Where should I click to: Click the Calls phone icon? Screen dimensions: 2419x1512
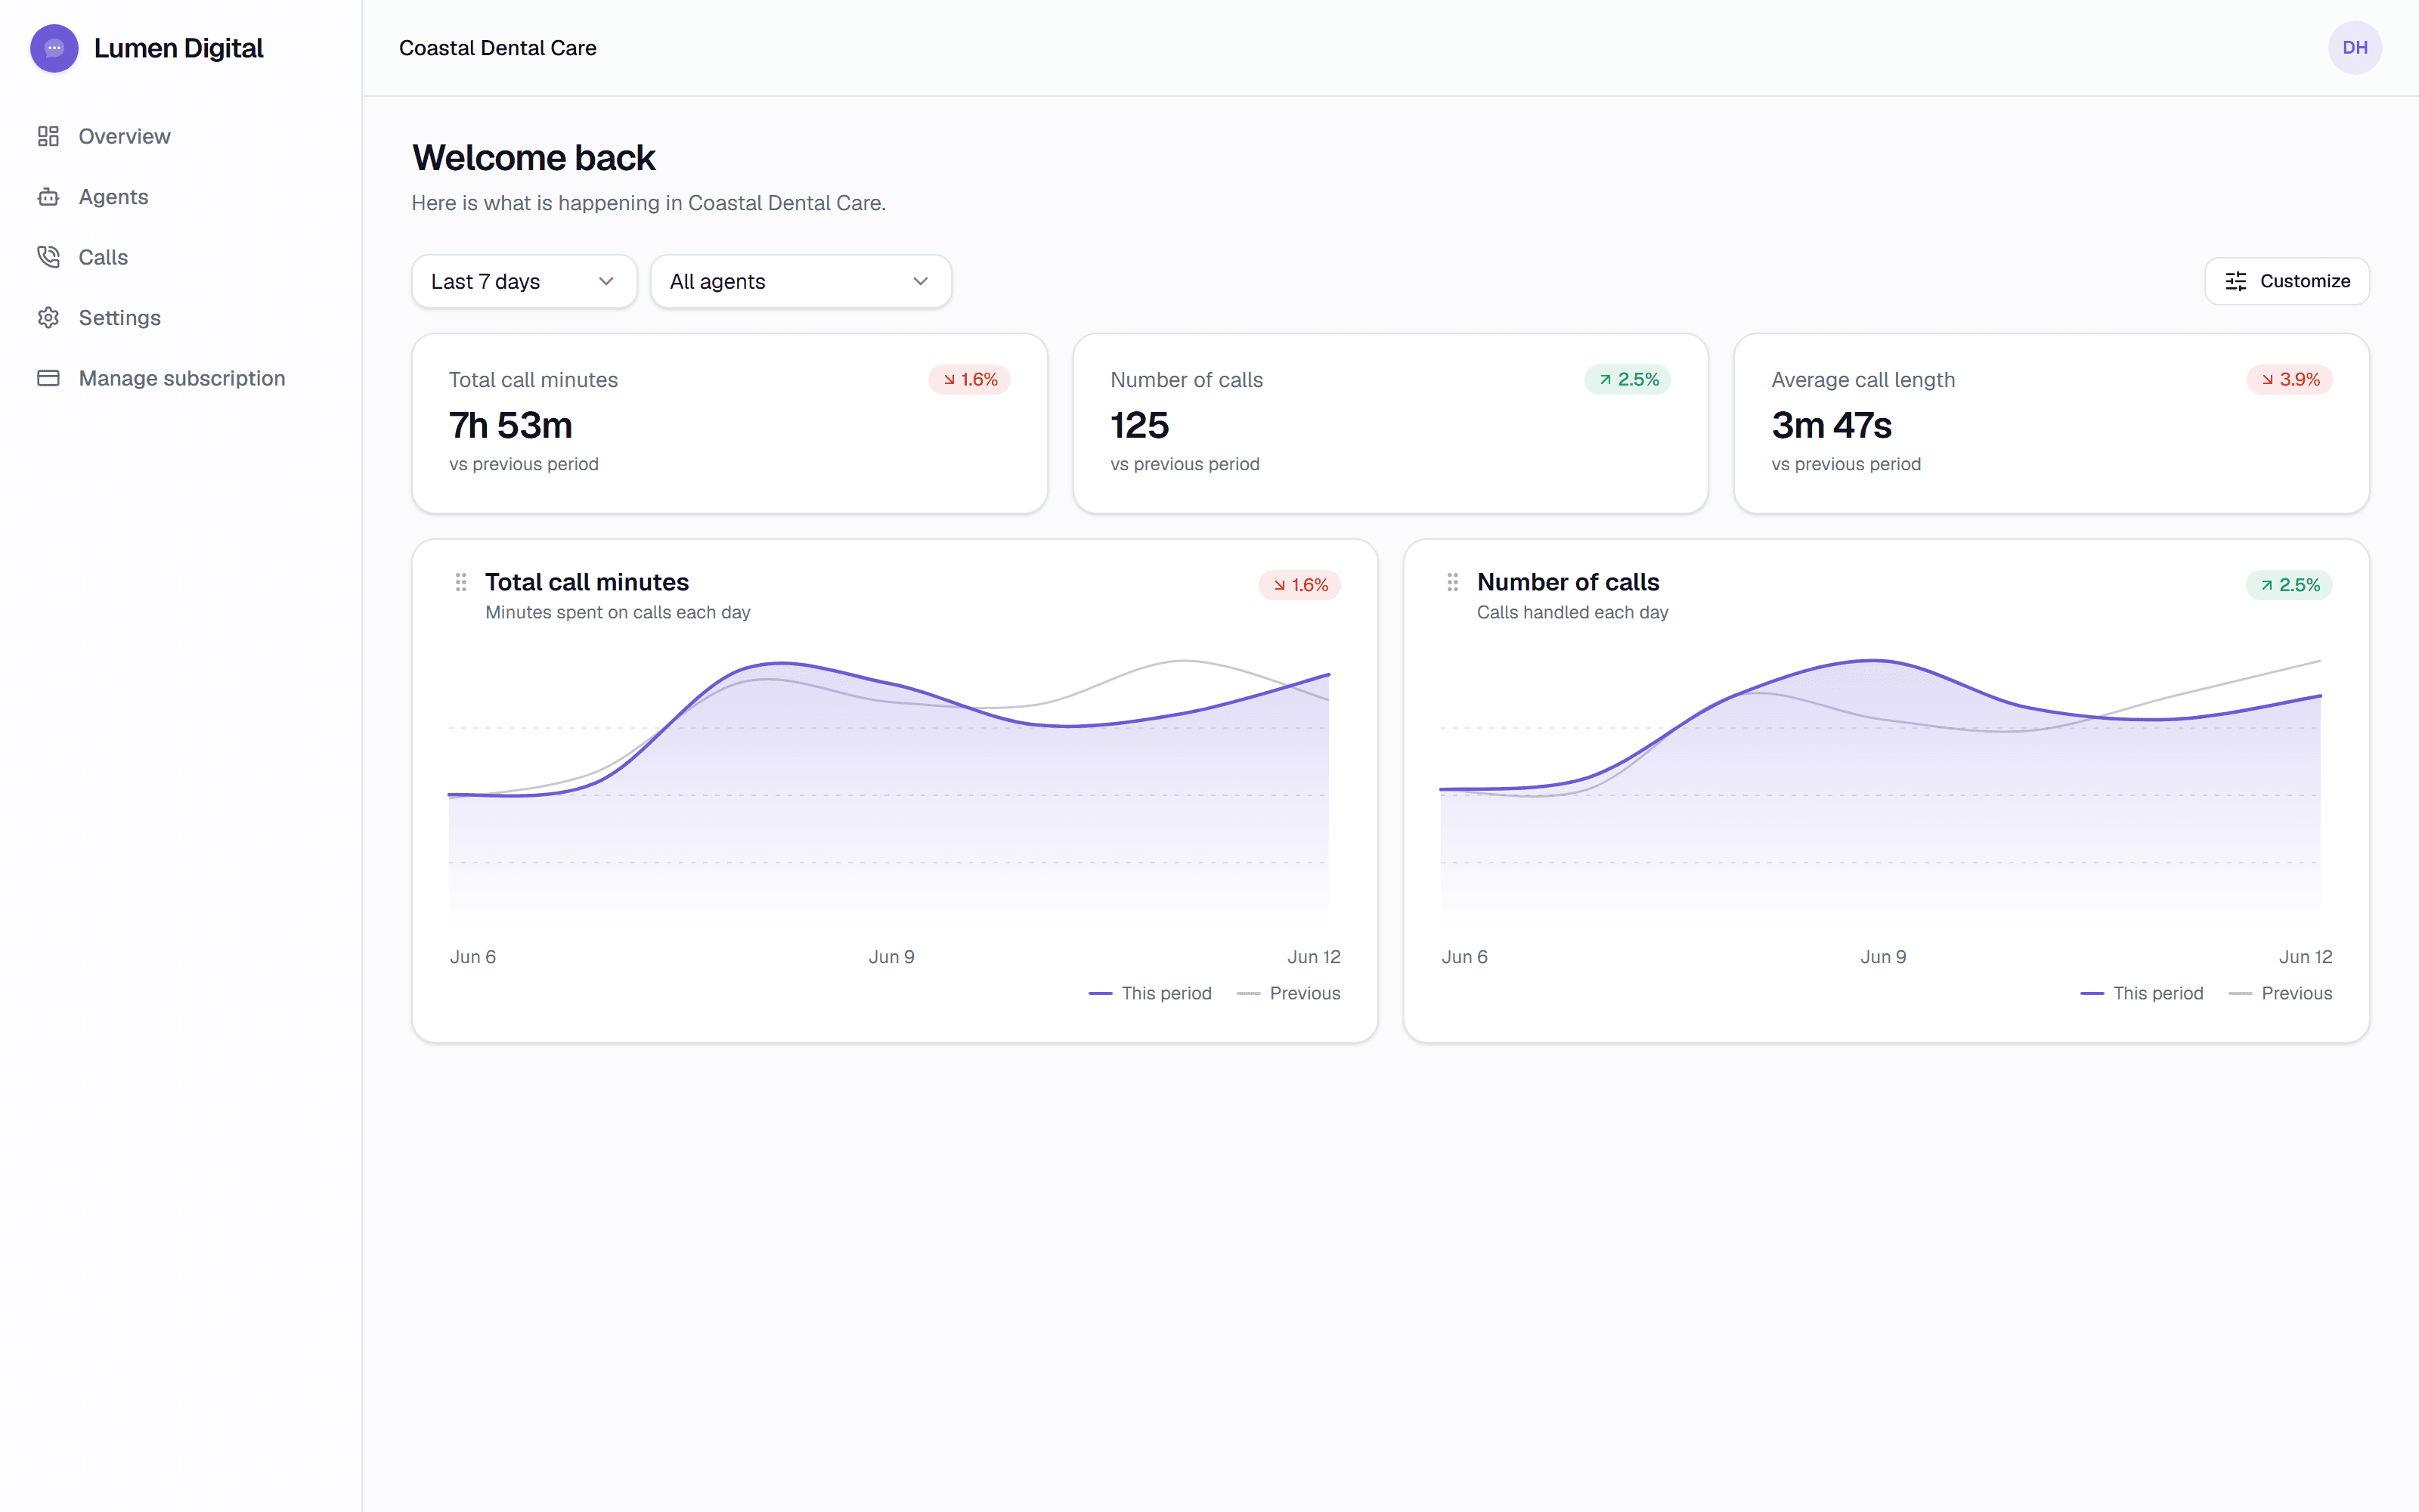48,257
